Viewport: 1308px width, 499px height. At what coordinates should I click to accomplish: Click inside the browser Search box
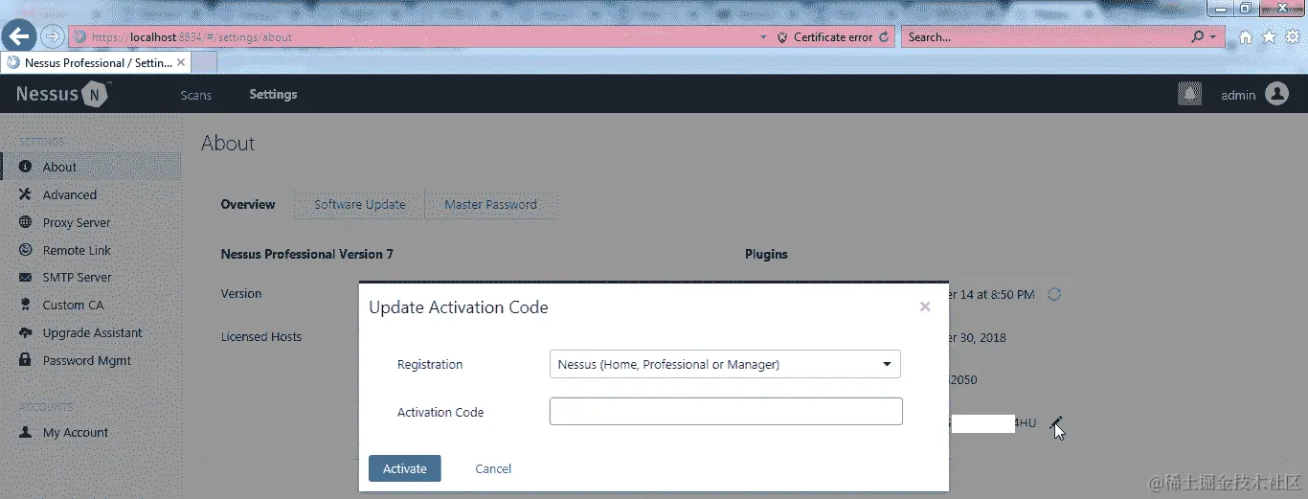click(x=1046, y=37)
